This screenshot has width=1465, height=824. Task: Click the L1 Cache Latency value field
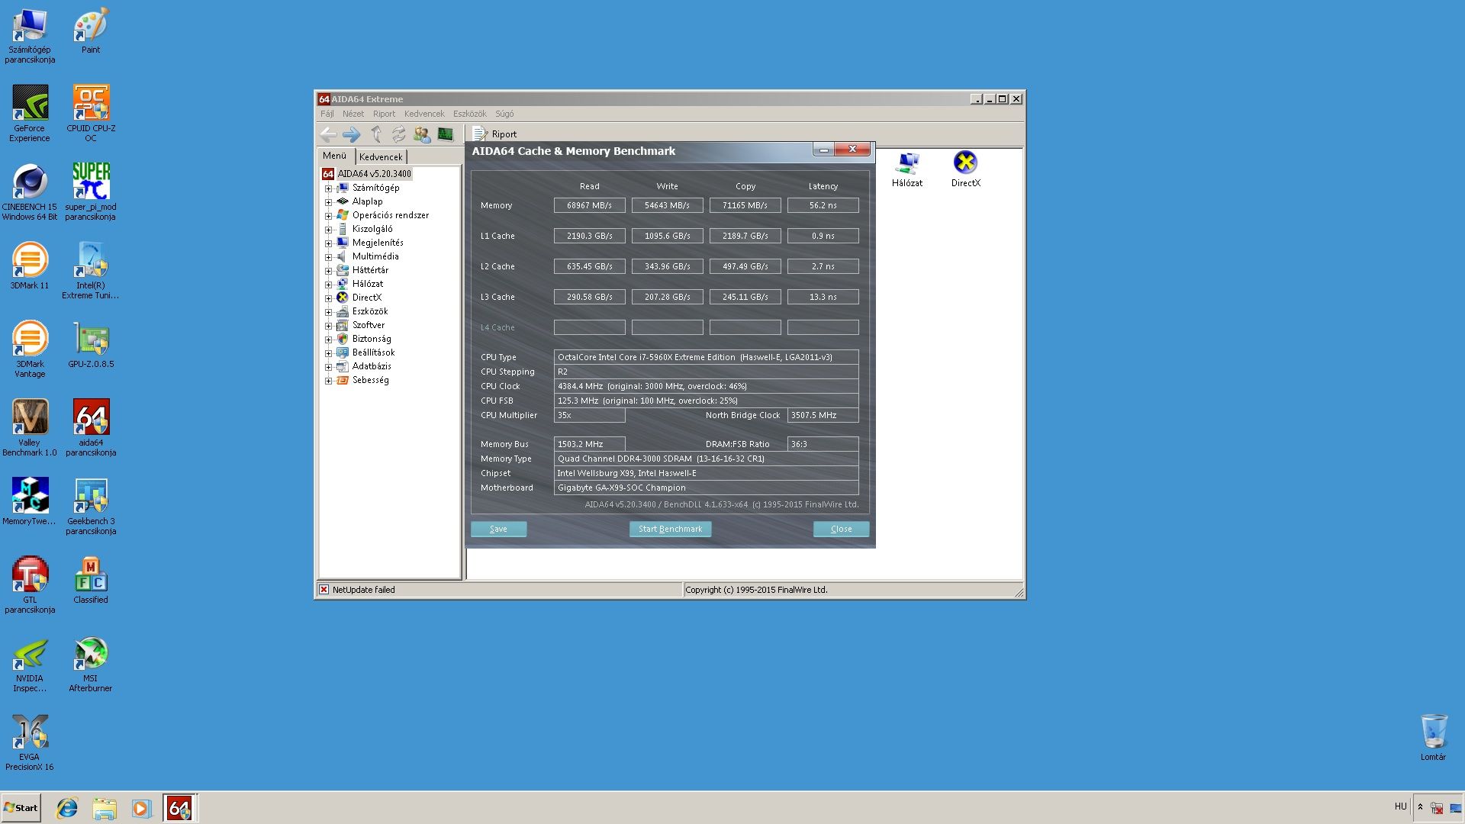pyautogui.click(x=823, y=236)
